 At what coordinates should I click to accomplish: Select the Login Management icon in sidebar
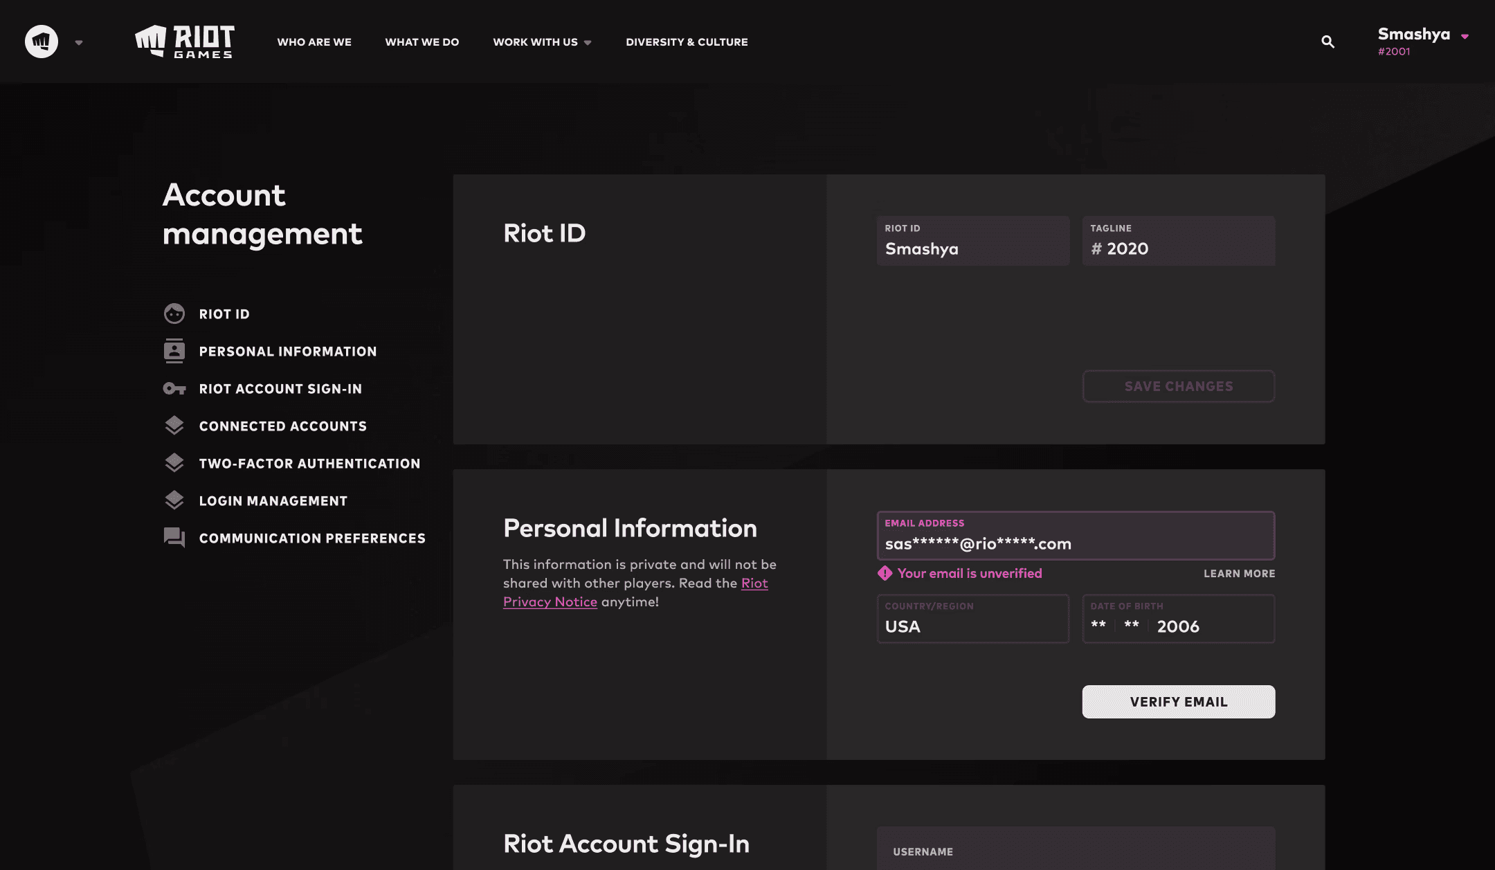(x=174, y=500)
